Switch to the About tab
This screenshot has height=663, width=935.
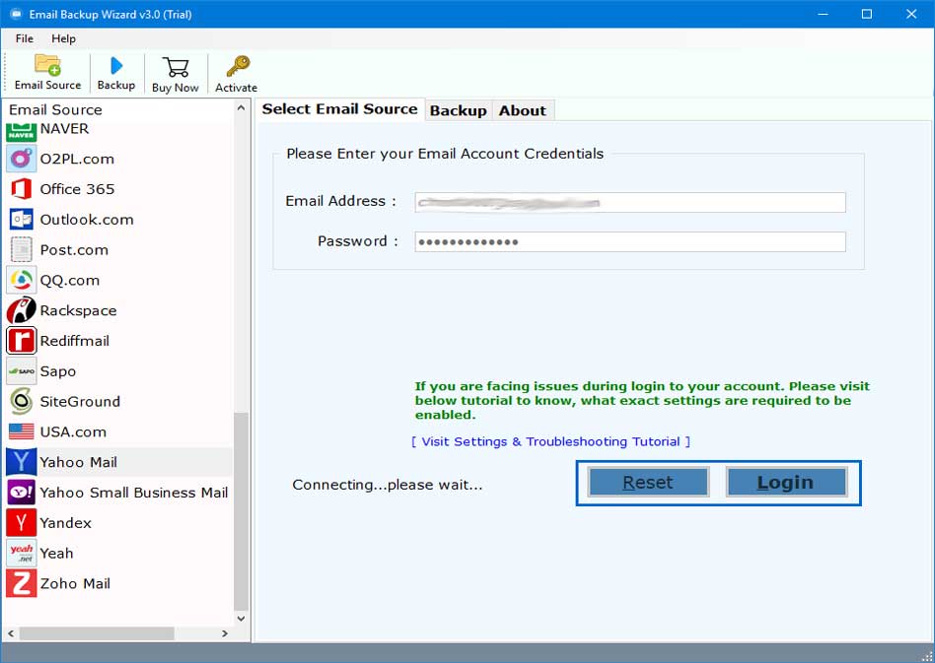pos(523,110)
